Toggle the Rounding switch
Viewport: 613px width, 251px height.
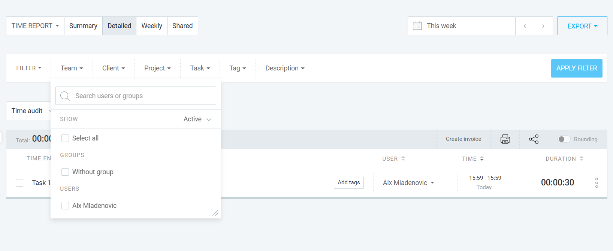(564, 139)
